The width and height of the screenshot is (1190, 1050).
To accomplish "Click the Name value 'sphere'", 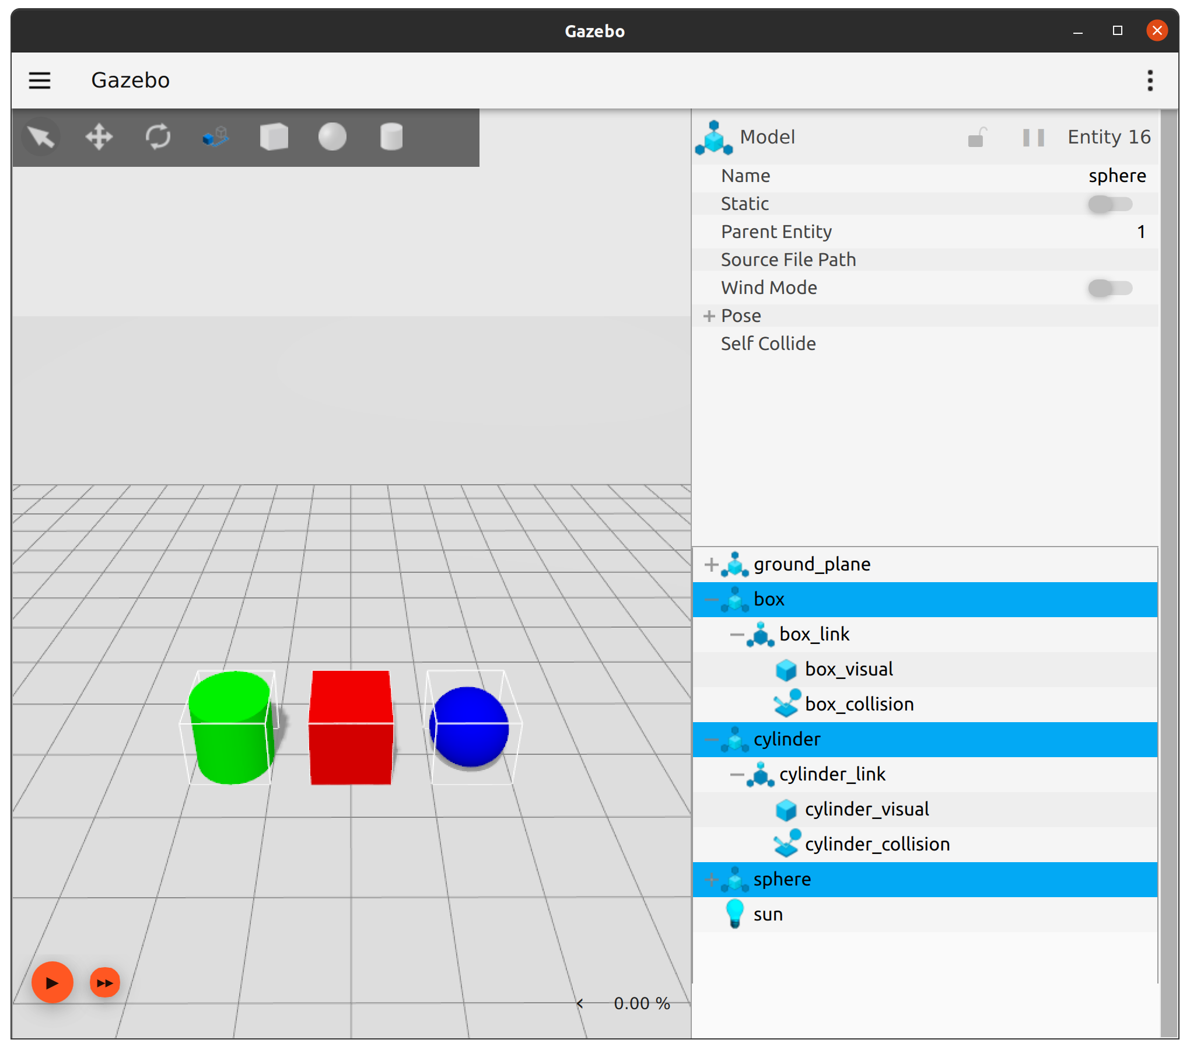I will 1117,176.
